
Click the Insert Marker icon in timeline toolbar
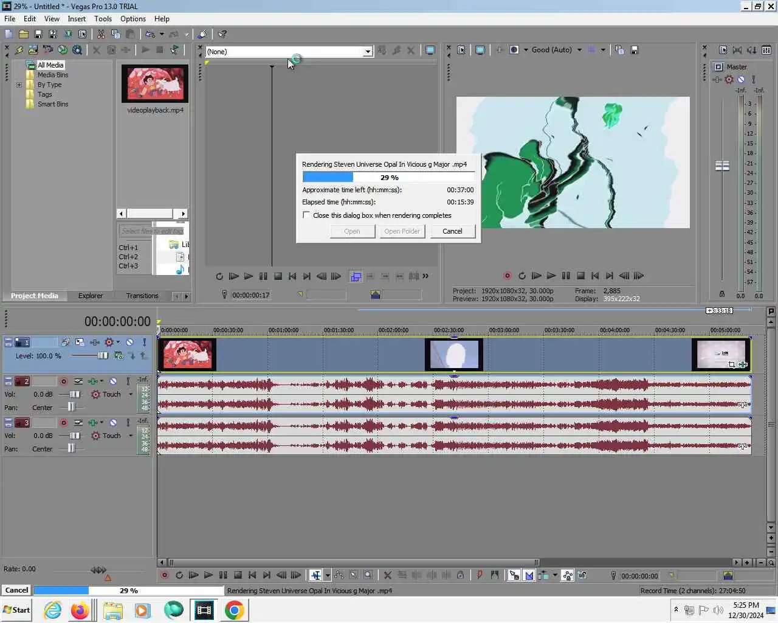click(480, 575)
